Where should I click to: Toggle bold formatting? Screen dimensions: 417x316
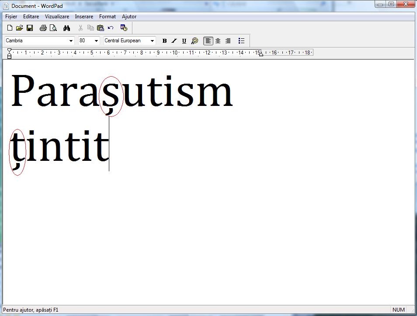[164, 41]
